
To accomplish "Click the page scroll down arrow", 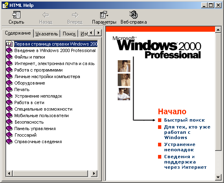I will click(x=218, y=177).
